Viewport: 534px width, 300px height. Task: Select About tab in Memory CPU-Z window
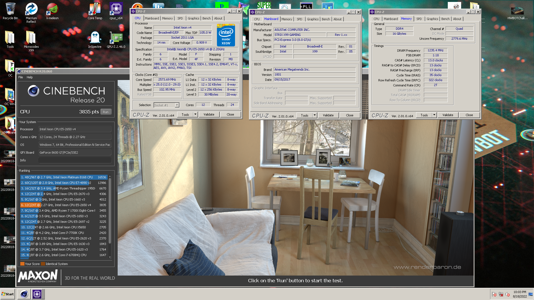click(x=457, y=19)
